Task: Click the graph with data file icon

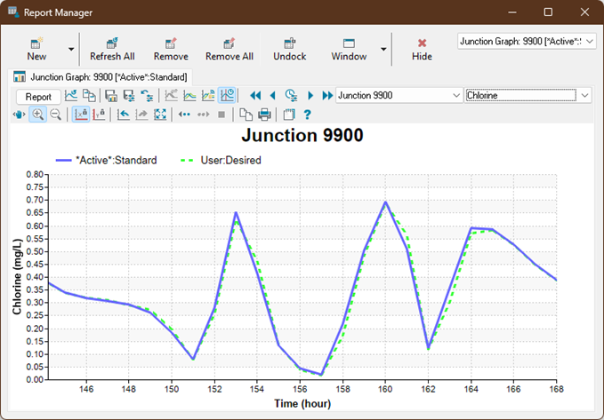Action: [208, 95]
